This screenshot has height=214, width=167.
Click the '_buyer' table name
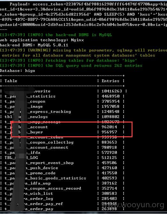pyautogui.click(x=24, y=132)
